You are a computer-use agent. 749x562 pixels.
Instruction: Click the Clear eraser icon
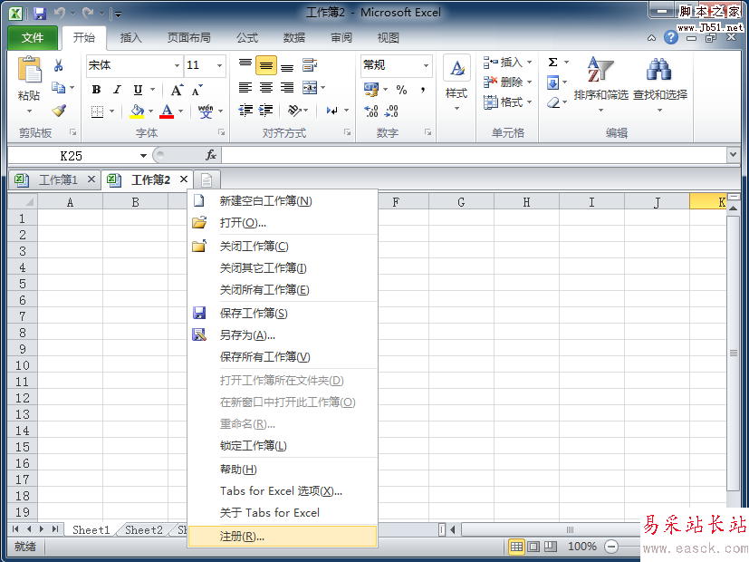pos(553,102)
